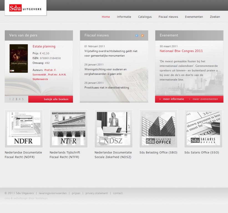Go to book page 1
The width and height of the screenshot is (228, 213).
[x=10, y=99]
